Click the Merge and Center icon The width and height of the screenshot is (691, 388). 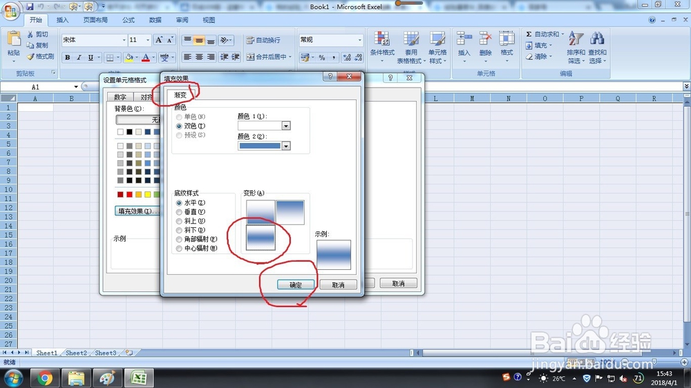click(x=250, y=57)
